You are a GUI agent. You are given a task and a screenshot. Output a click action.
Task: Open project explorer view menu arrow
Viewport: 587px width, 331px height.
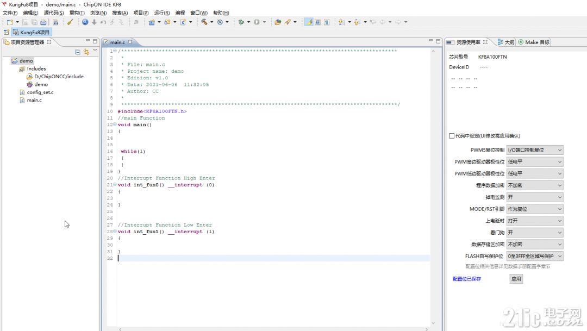[x=95, y=51]
